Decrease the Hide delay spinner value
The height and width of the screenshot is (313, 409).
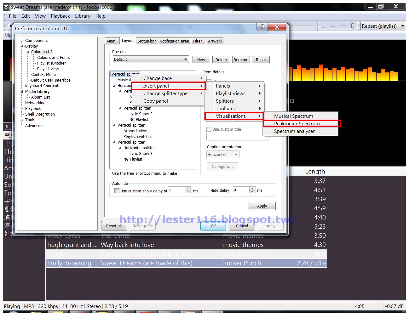coord(252,192)
